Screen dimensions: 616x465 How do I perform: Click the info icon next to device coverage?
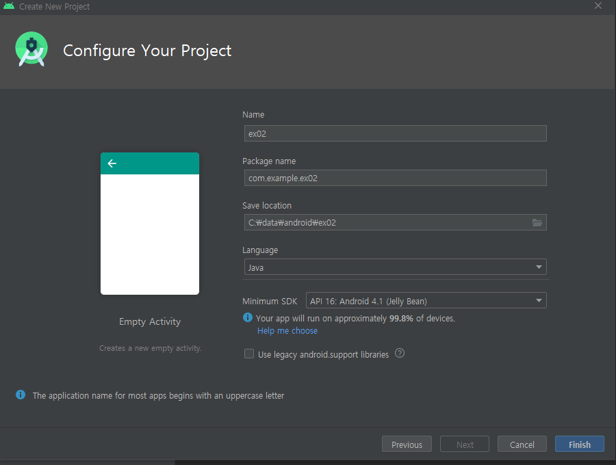pos(248,317)
